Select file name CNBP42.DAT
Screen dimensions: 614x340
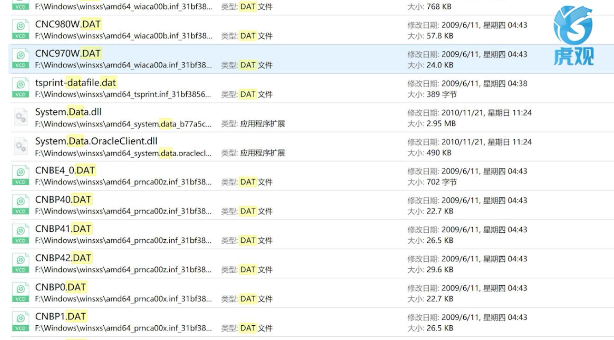[64, 258]
